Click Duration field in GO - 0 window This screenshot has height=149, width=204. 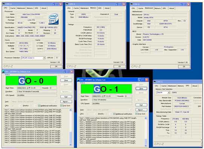pyautogui.click(x=37, y=92)
